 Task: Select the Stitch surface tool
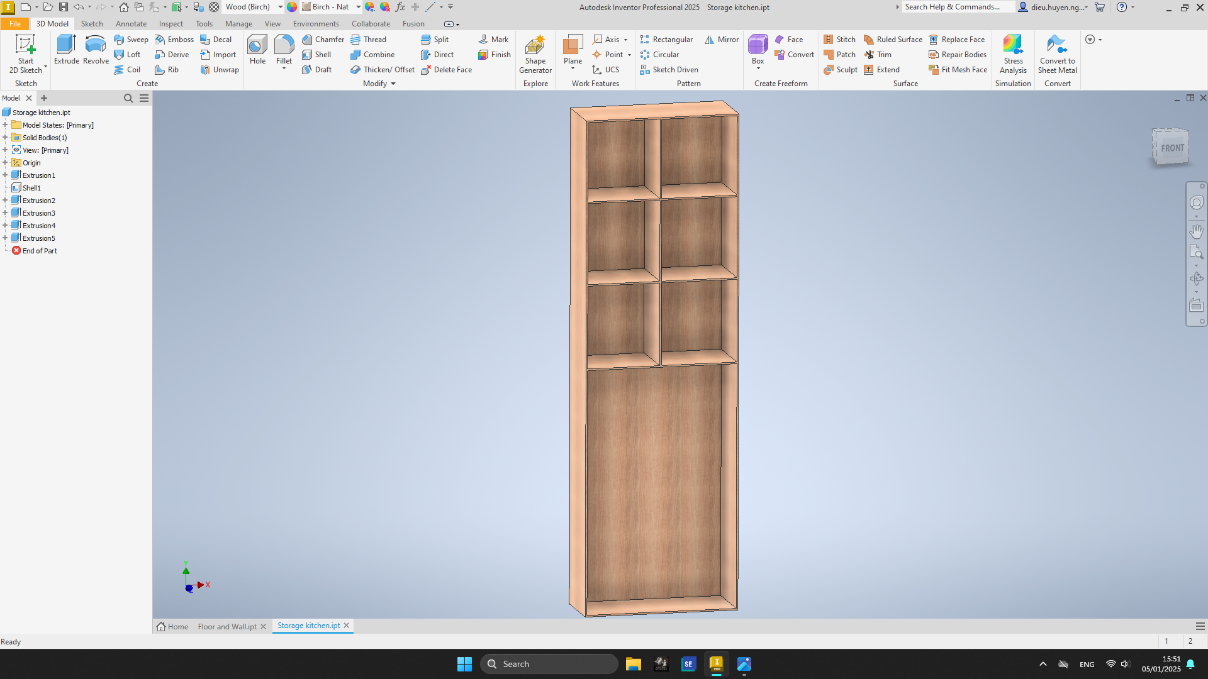839,39
